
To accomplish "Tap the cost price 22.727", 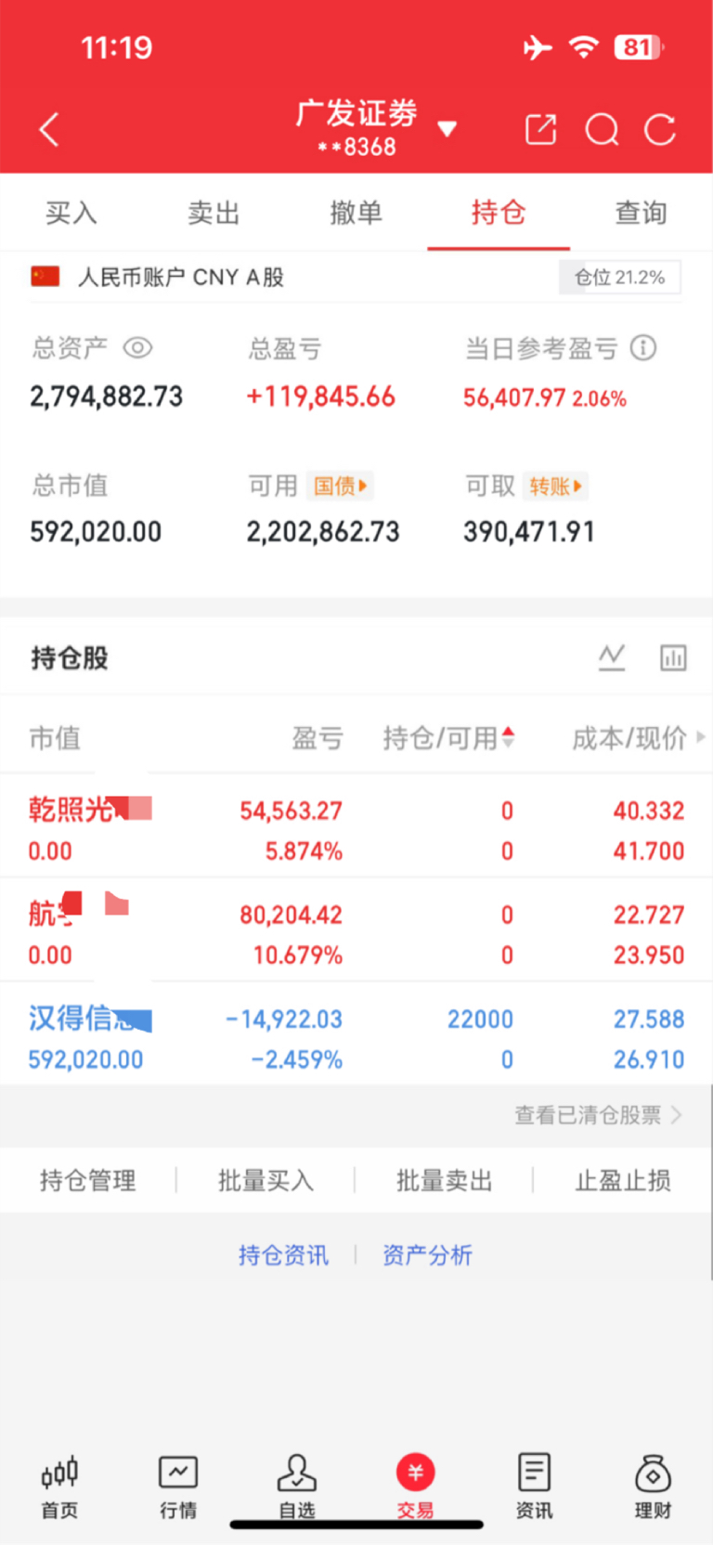I will [649, 915].
